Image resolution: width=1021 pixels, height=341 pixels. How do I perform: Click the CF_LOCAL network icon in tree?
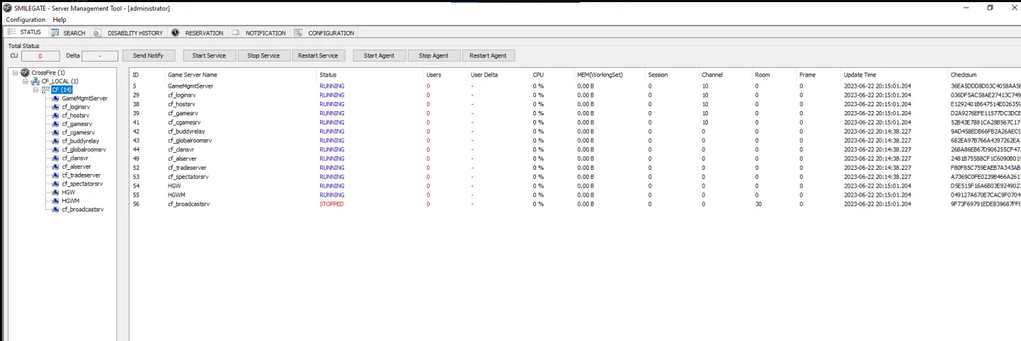tap(35, 81)
